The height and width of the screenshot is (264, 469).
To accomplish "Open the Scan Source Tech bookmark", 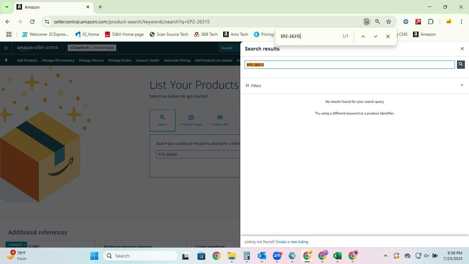I will pos(169,34).
